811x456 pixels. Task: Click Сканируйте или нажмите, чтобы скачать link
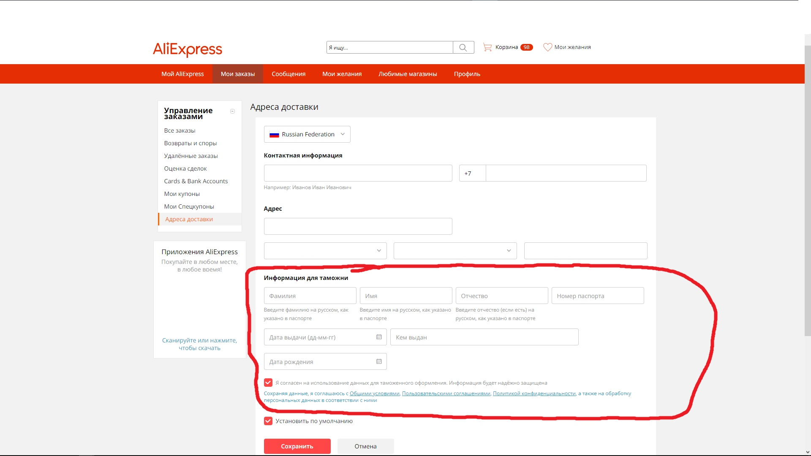(x=200, y=344)
